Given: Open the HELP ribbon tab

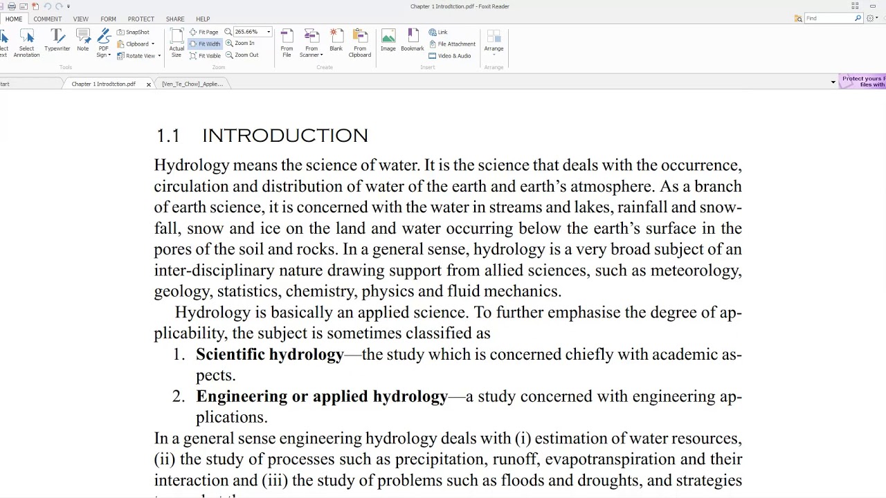Looking at the screenshot, I should (x=203, y=19).
